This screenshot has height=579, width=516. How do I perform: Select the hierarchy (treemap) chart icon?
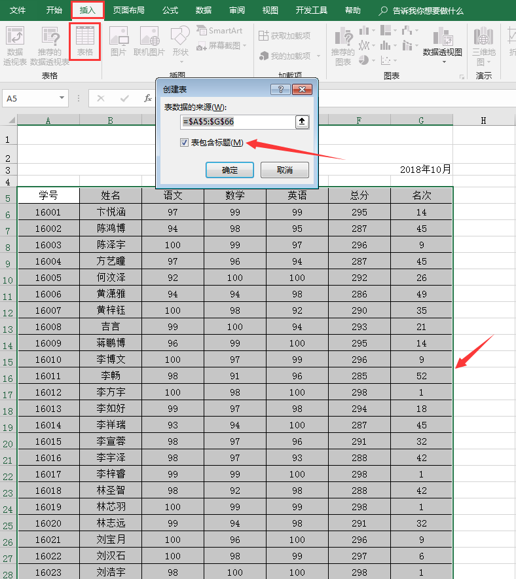coord(386,30)
